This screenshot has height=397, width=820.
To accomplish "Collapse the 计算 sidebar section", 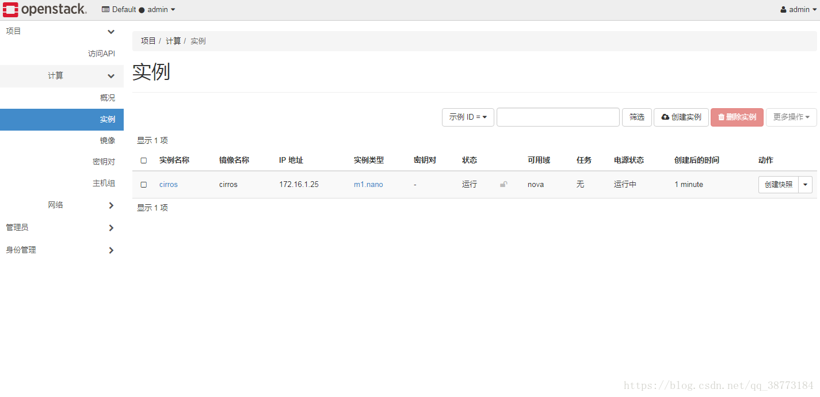I will pyautogui.click(x=62, y=75).
